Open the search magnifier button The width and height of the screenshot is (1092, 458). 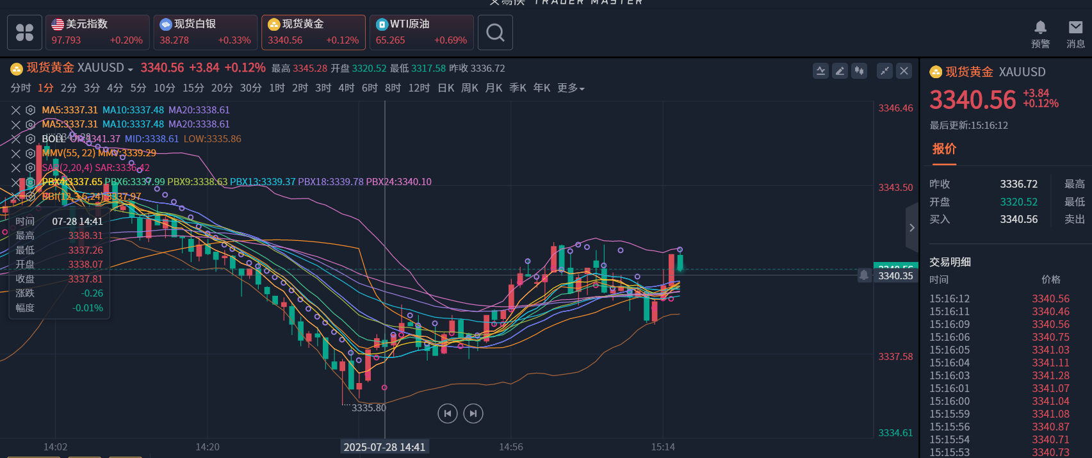pyautogui.click(x=495, y=32)
